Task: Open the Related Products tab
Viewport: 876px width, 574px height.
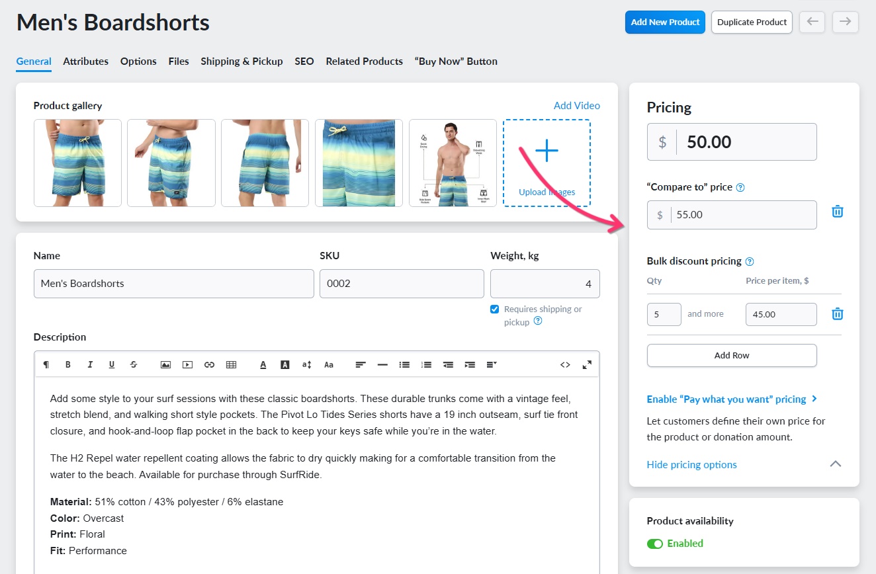Action: (365, 61)
